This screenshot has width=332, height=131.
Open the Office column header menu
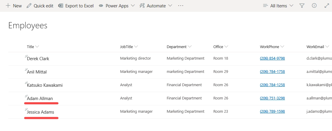click(x=221, y=47)
